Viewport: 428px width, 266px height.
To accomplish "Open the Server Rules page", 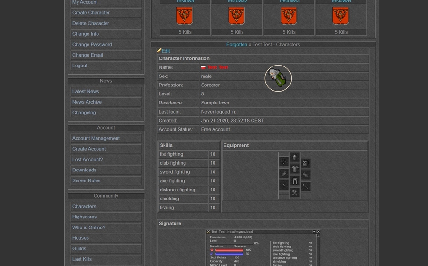I will pyautogui.click(x=86, y=180).
